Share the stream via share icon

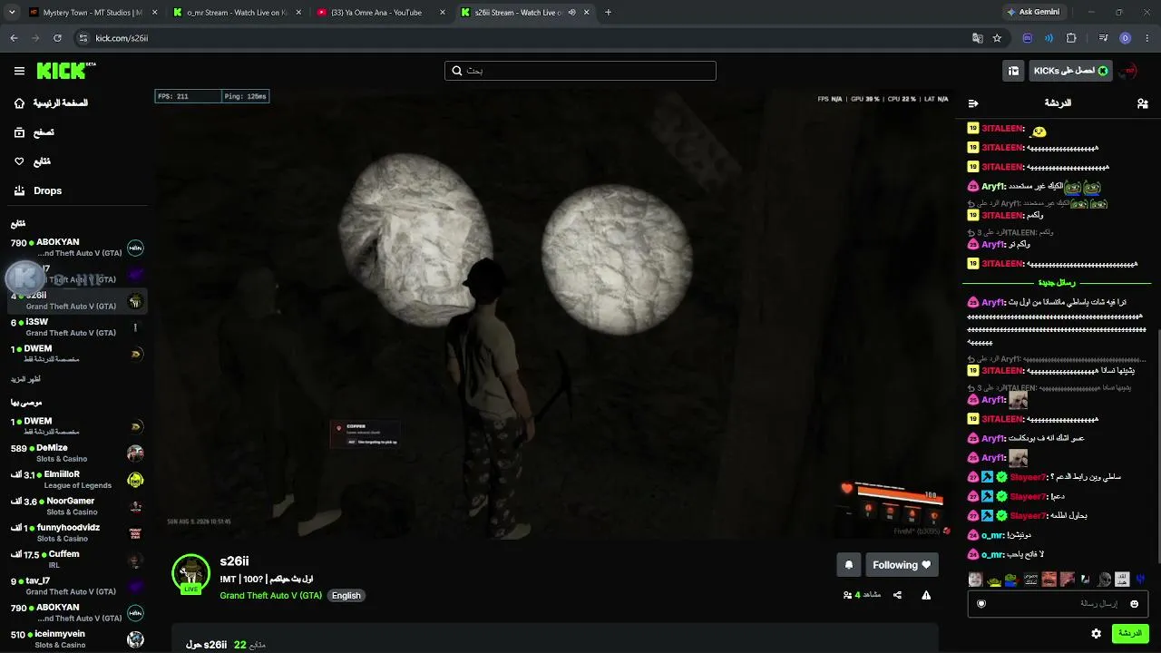[x=897, y=595]
